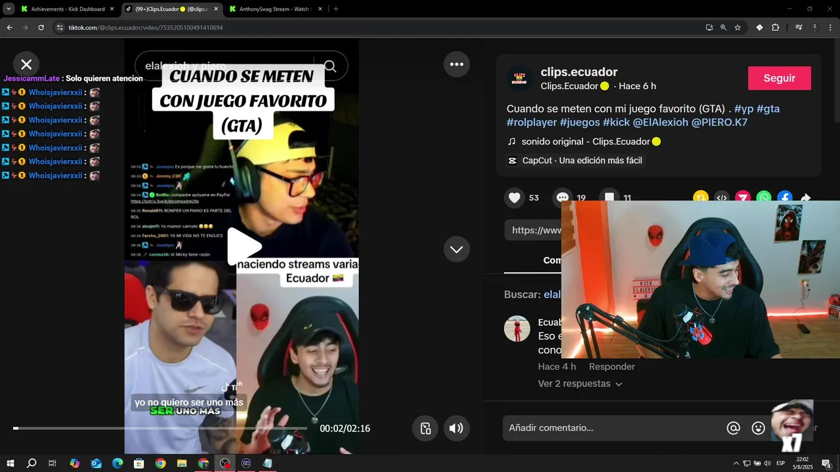Reload the page
840x472 pixels.
[41, 28]
